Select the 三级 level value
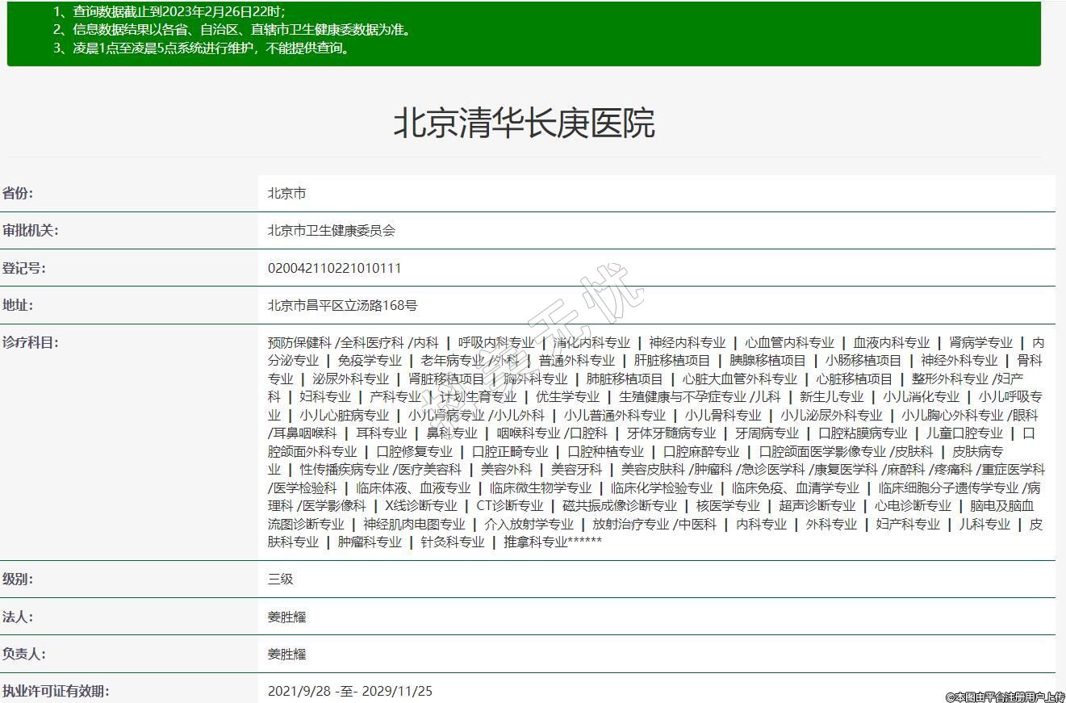1066x703 pixels. [280, 580]
